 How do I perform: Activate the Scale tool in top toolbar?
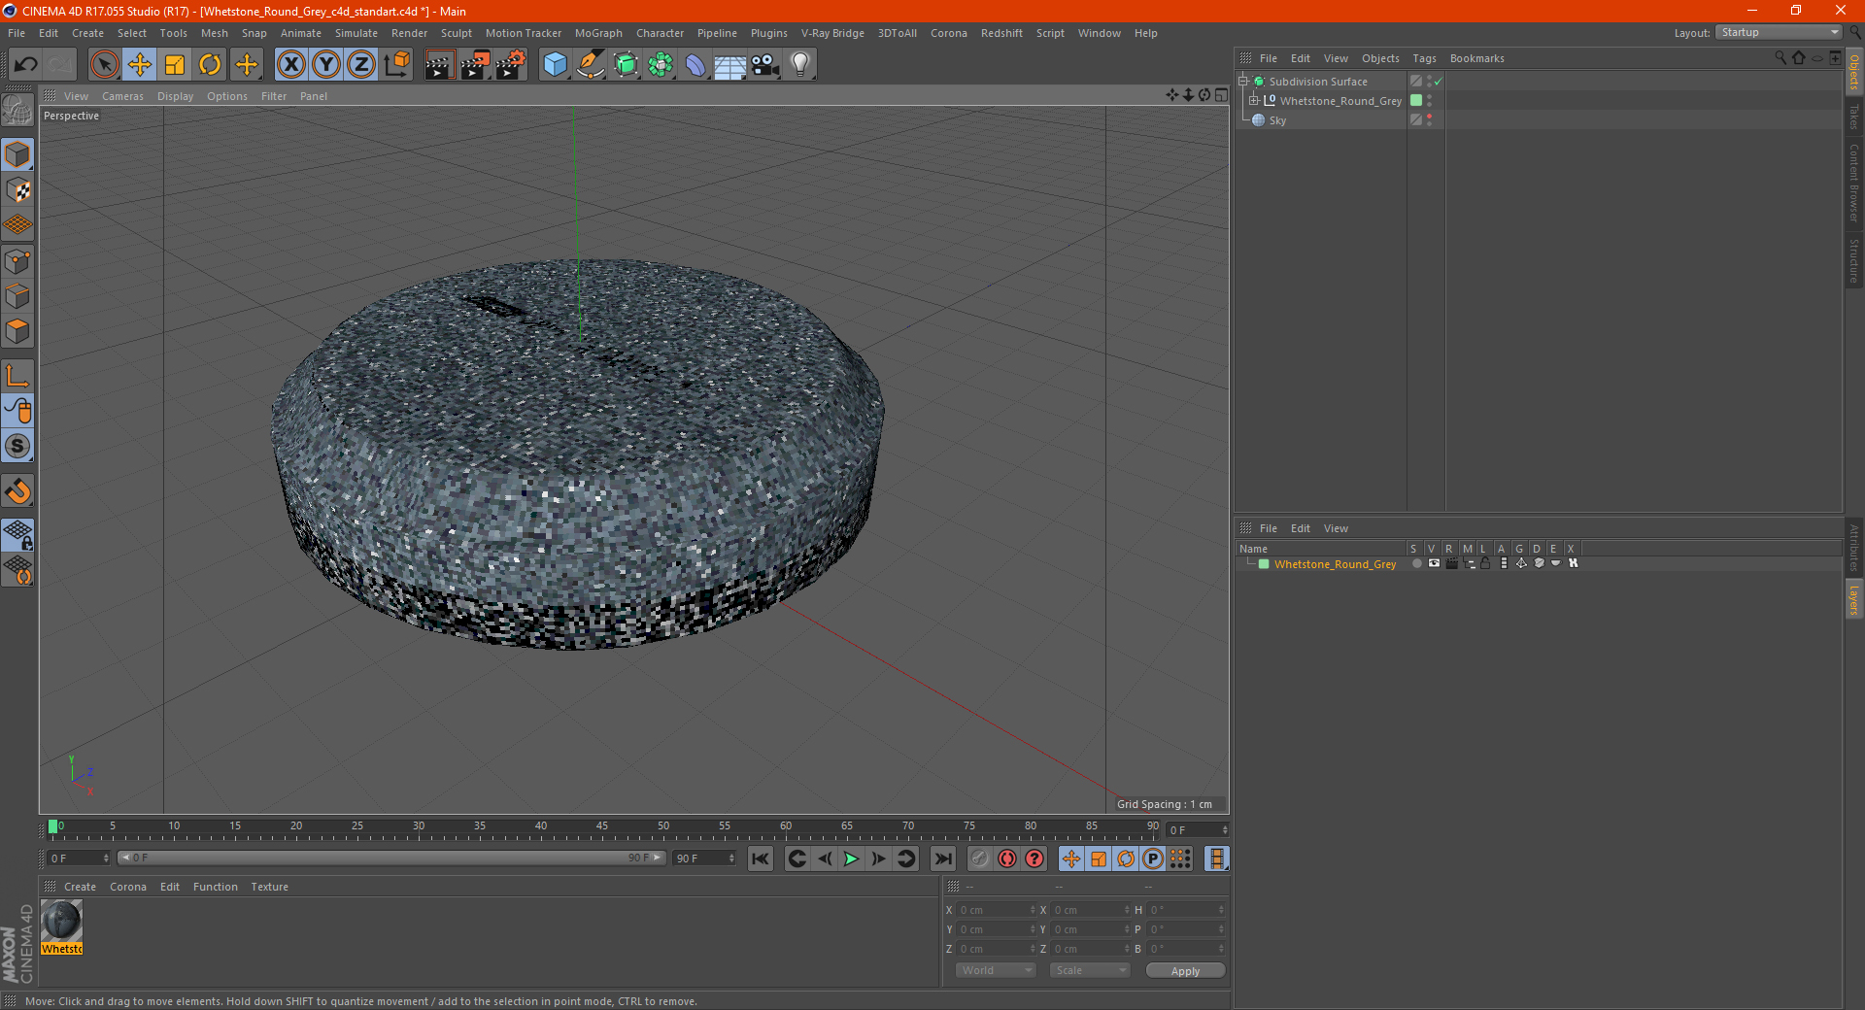click(175, 65)
